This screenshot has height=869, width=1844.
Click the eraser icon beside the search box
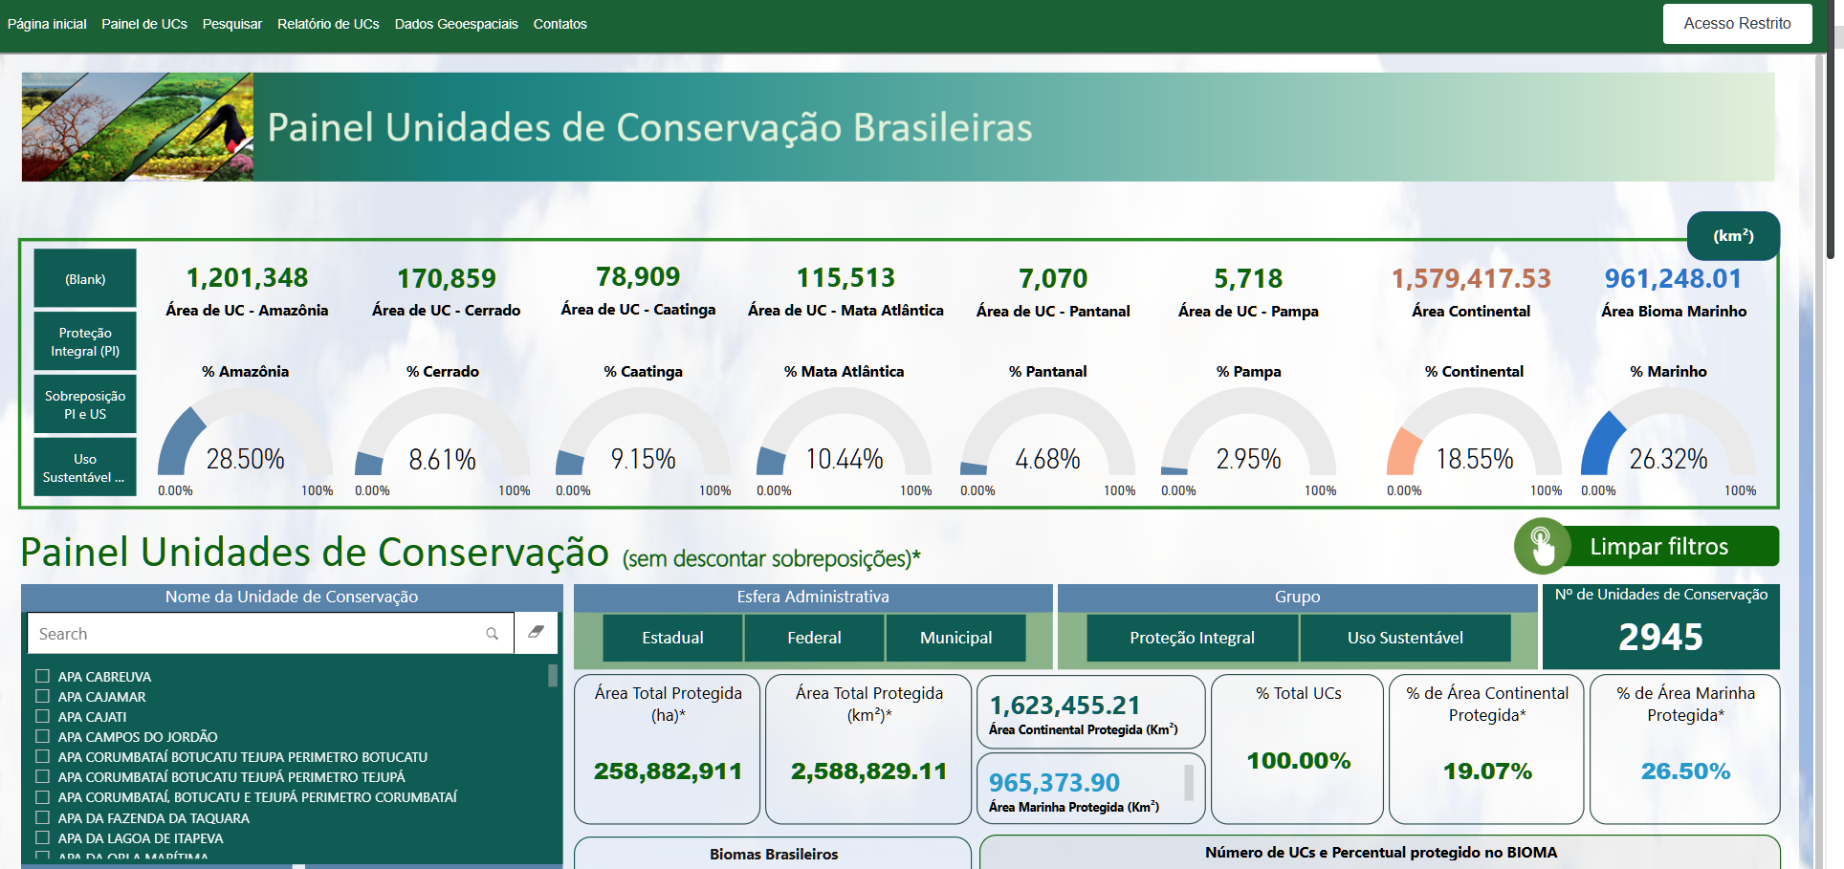536,633
